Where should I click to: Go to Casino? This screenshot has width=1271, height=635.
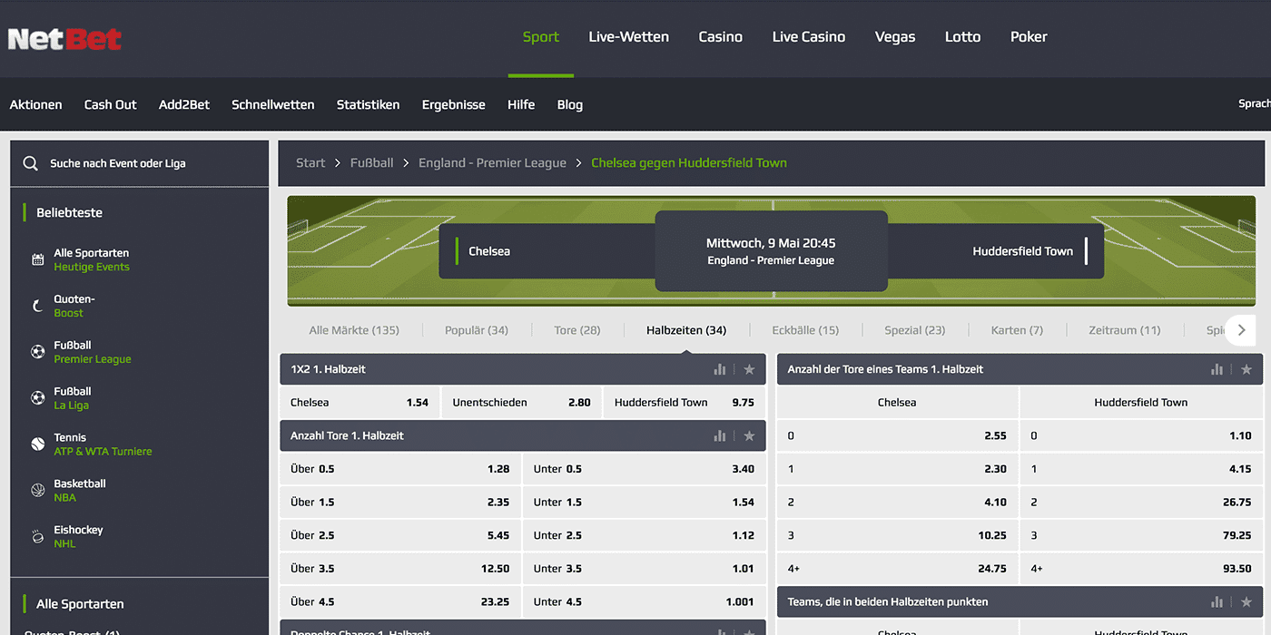point(721,37)
